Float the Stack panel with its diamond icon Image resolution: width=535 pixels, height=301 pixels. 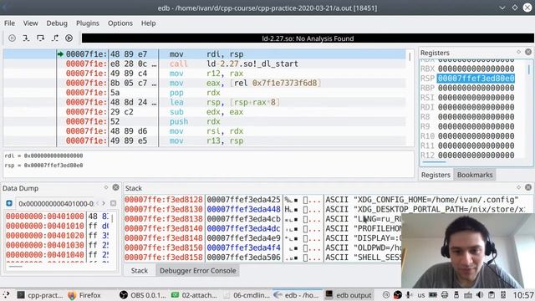pos(518,187)
